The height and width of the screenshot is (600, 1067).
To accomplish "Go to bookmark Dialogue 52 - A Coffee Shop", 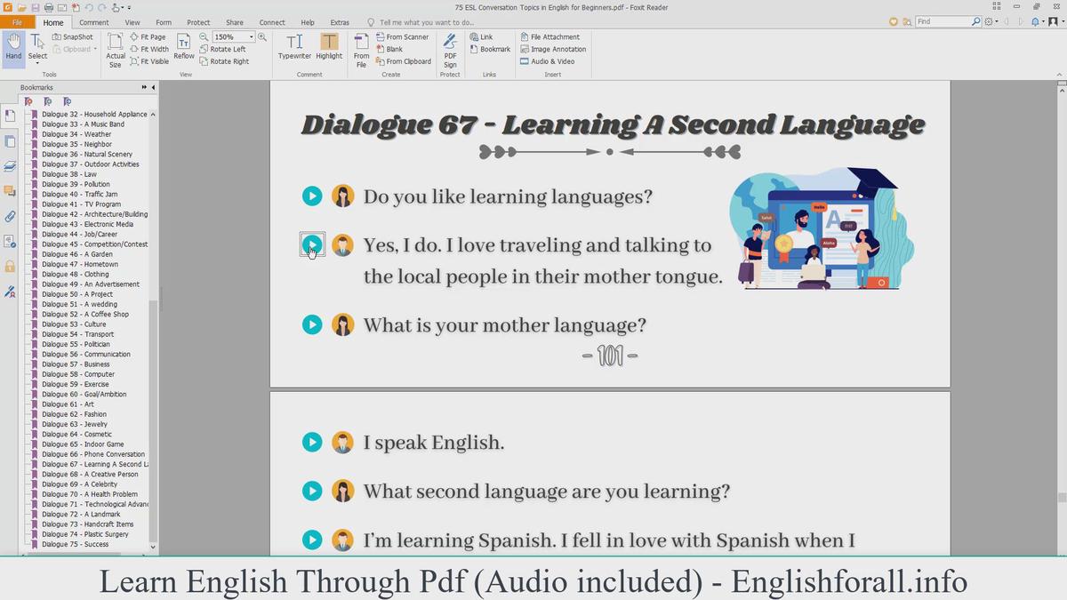I will pyautogui.click(x=84, y=314).
